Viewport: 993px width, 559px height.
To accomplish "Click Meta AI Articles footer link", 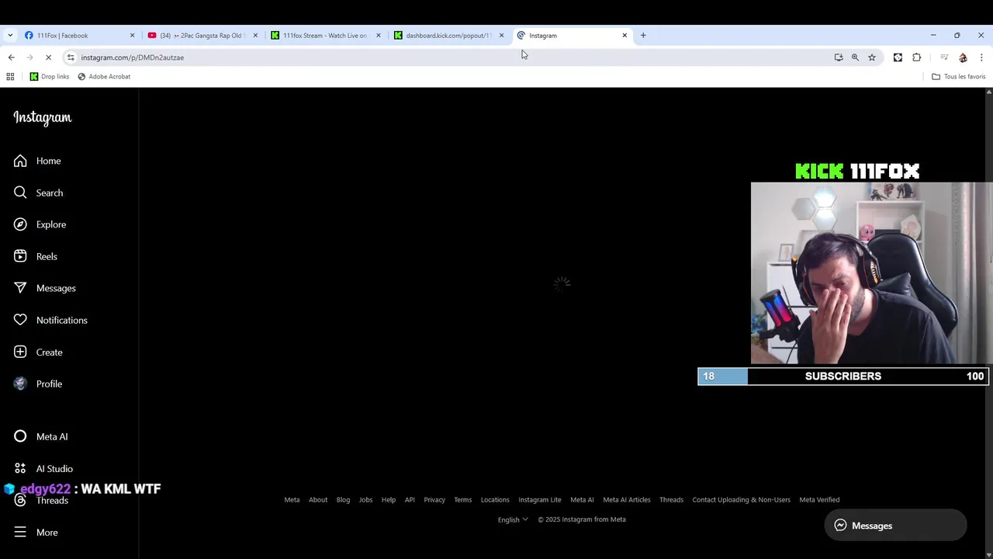I will (x=627, y=500).
